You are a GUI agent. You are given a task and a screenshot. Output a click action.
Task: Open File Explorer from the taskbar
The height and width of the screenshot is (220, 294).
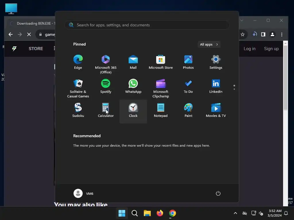[x=147, y=213]
